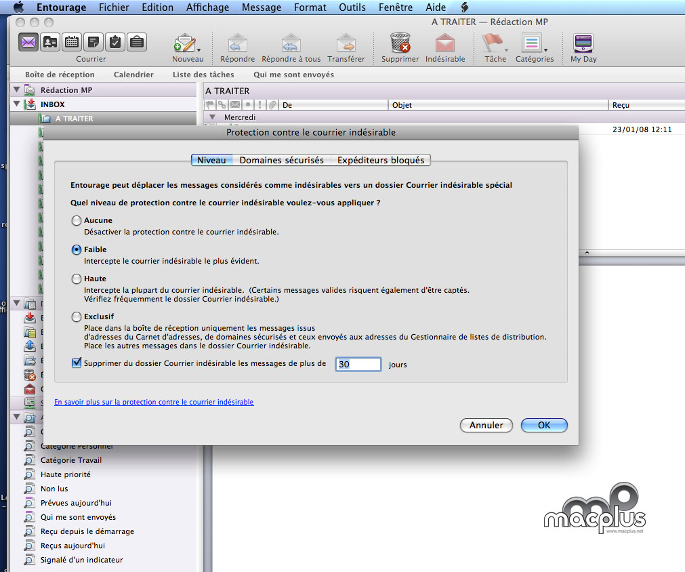
Task: Select the sidebar drafts folder icon with yellow notepad
Action: (30, 331)
